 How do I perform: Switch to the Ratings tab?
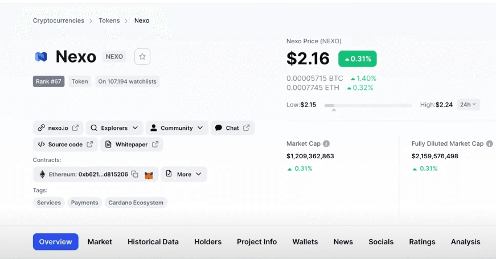pos(422,241)
